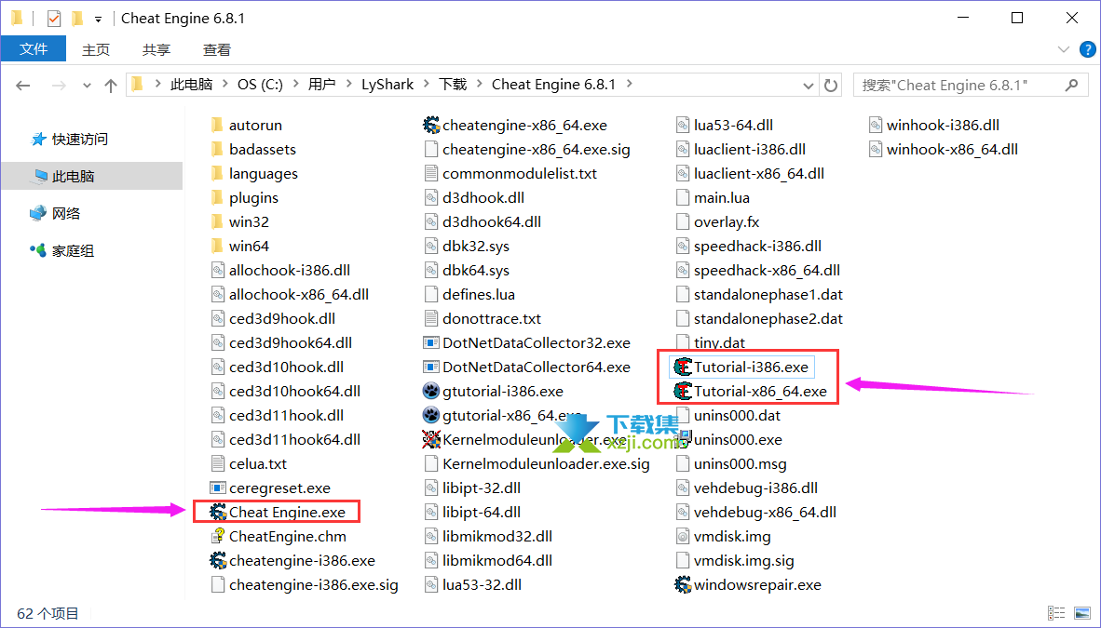Expand the chevron after Cheat Engine 6.8.1 path
The image size is (1101, 628).
pos(629,85)
